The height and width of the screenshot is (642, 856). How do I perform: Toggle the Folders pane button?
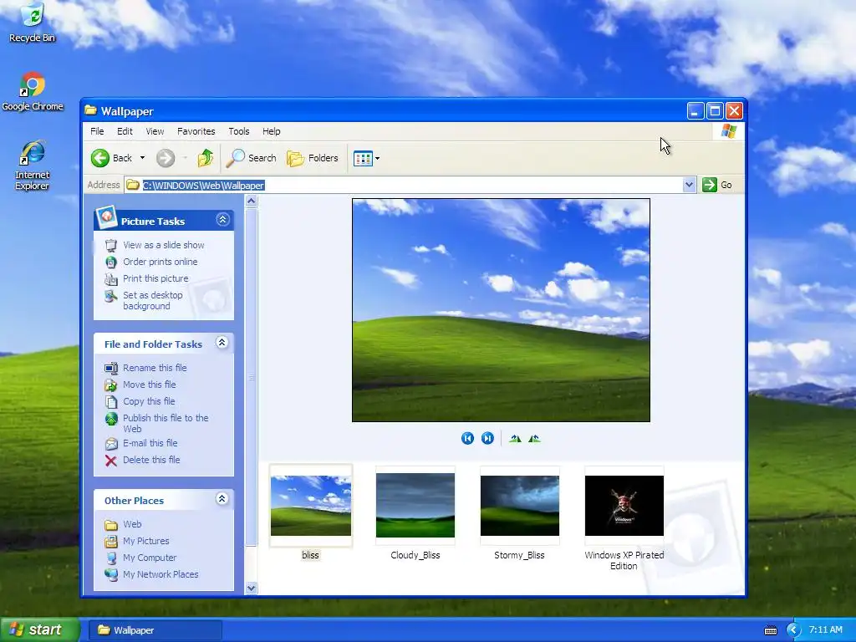[x=313, y=158]
